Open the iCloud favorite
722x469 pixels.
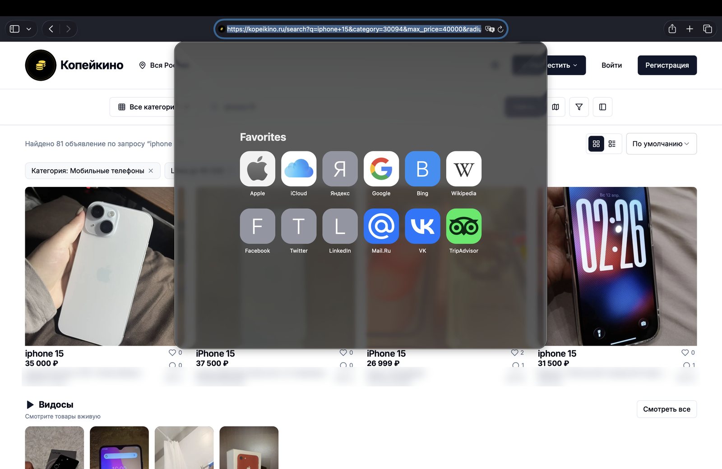click(x=299, y=168)
